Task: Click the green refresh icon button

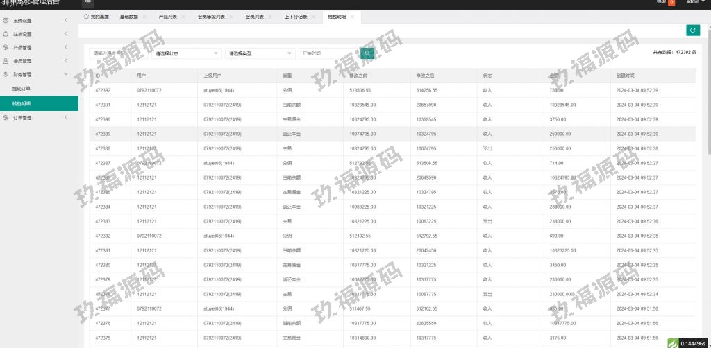Action: 692,30
